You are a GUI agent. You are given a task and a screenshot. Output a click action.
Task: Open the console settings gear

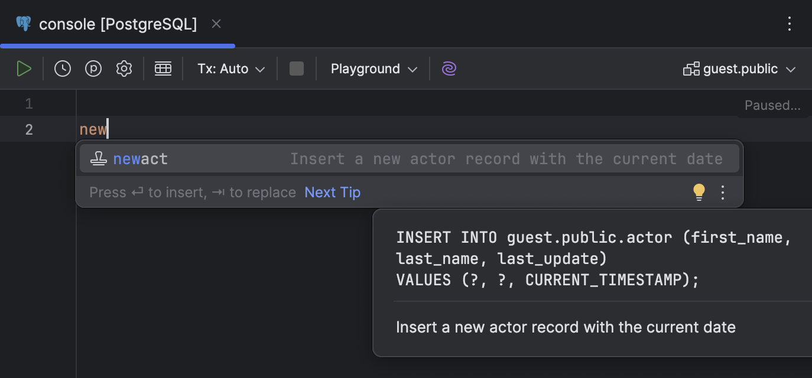(x=124, y=68)
